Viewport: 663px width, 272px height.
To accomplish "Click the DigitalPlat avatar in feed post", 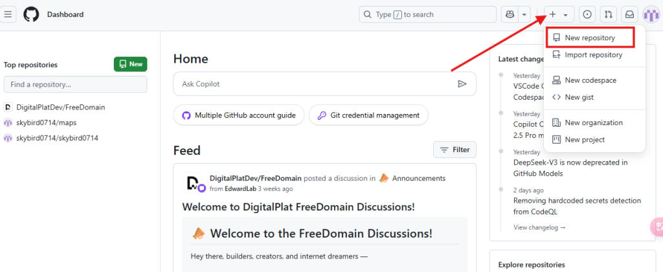I will 193,183.
